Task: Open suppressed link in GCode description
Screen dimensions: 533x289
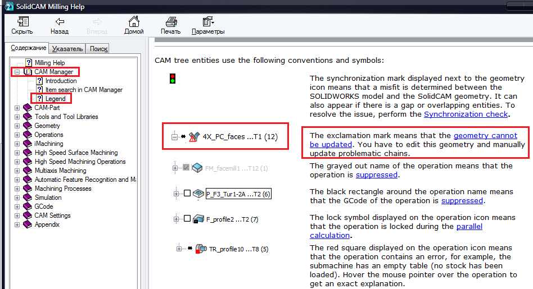Action: [x=462, y=200]
